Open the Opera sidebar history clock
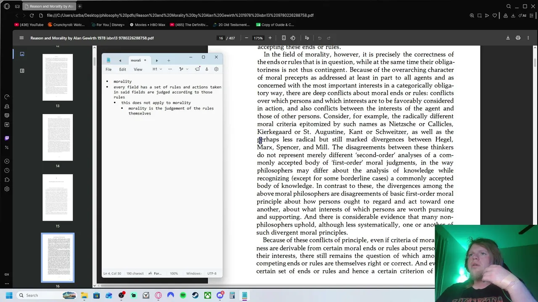This screenshot has height=302, width=538. click(x=7, y=170)
